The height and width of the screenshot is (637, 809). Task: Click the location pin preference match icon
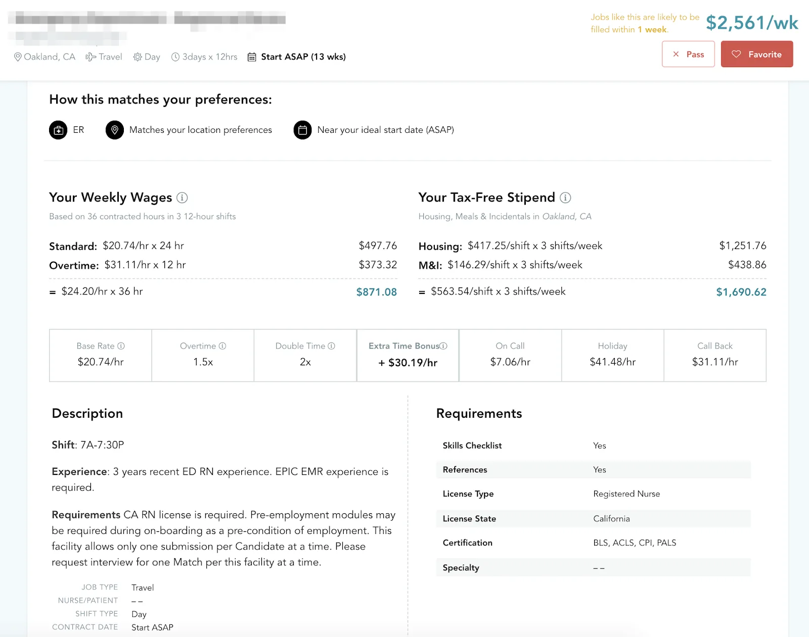[115, 130]
